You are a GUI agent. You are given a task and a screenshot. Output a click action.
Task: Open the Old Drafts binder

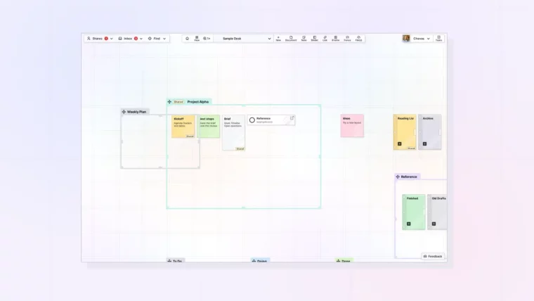pos(437,212)
